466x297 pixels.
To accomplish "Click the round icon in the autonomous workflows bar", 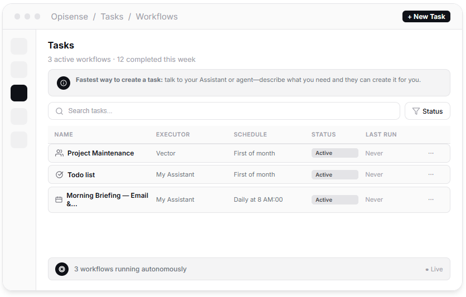I will click(62, 269).
